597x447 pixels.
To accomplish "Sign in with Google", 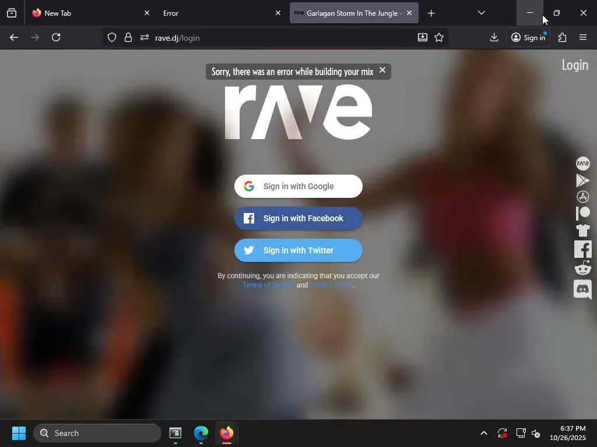I will (298, 186).
